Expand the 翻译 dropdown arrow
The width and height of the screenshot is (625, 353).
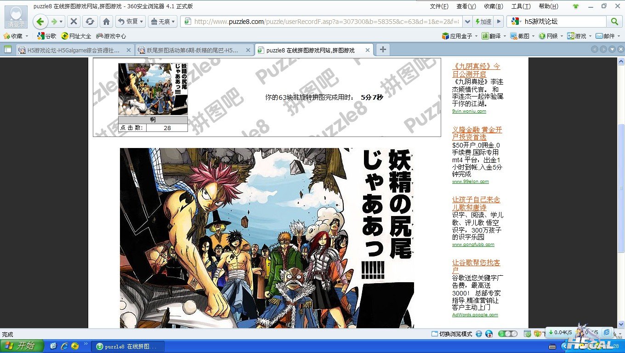pos(505,36)
